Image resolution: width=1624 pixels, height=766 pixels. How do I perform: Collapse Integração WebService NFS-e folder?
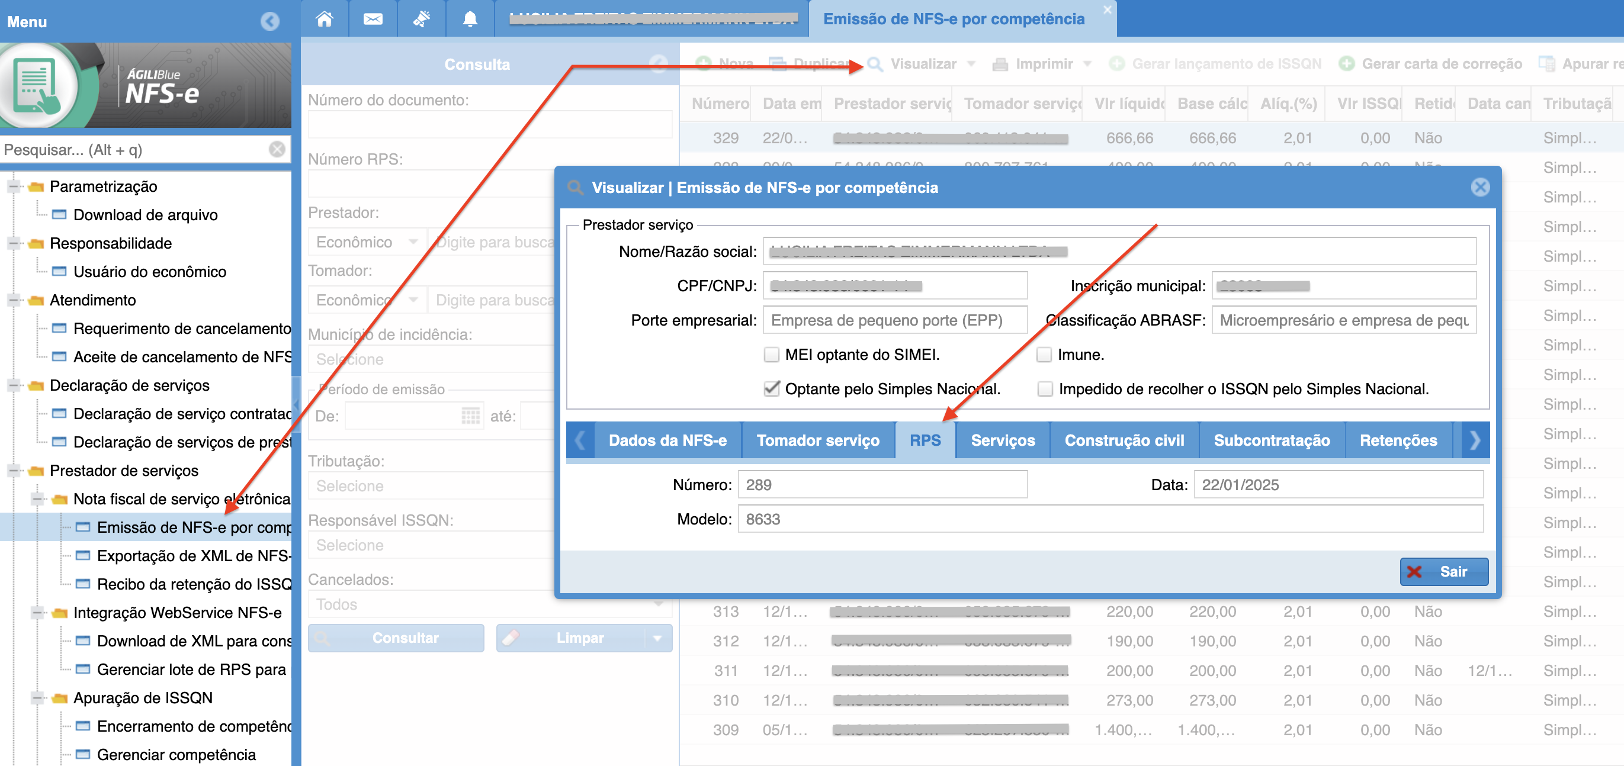pyautogui.click(x=37, y=612)
